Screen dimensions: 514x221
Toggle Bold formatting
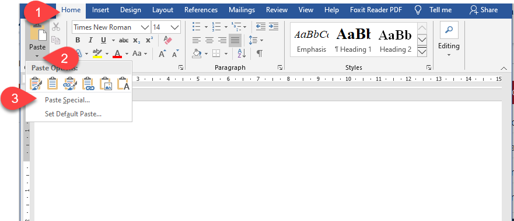pos(78,40)
